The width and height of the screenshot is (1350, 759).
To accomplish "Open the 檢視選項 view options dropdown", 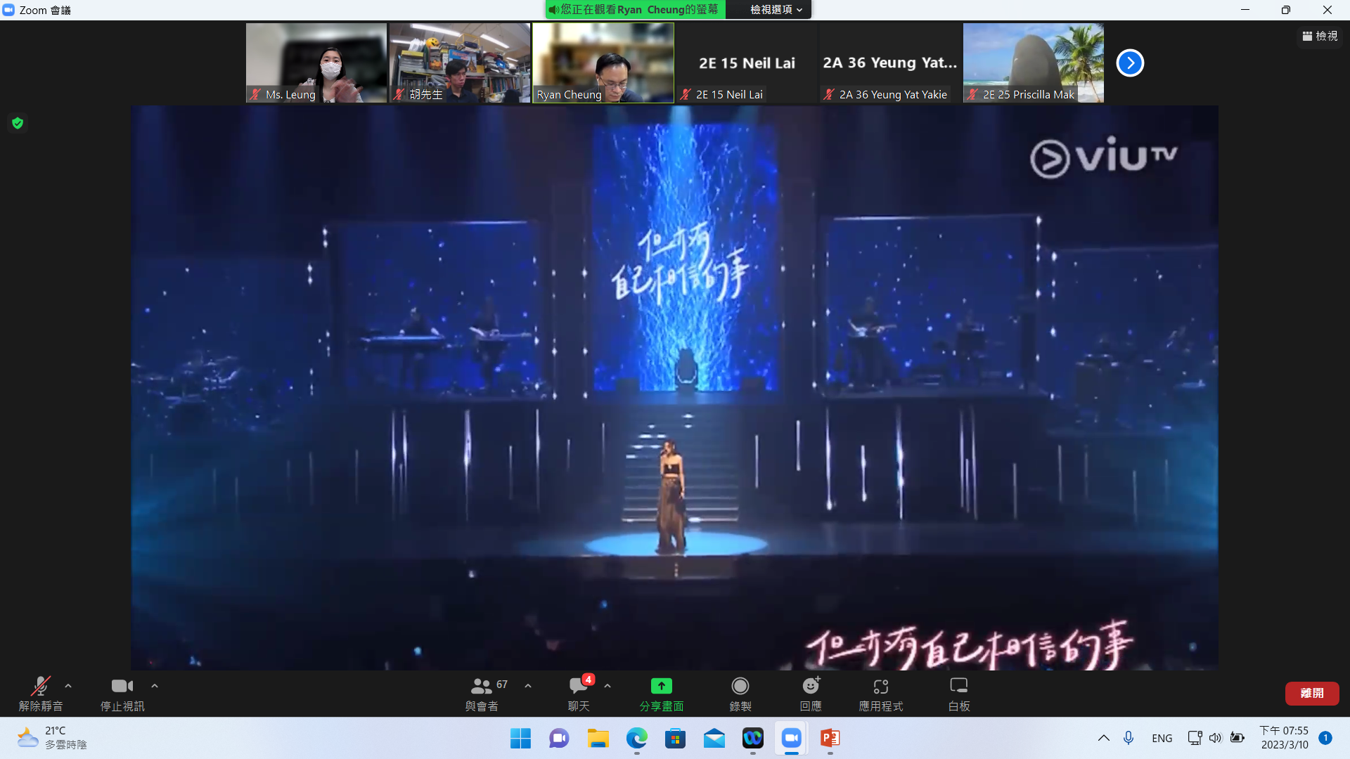I will click(776, 10).
